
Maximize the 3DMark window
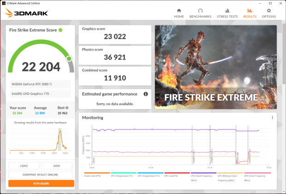[270, 3]
